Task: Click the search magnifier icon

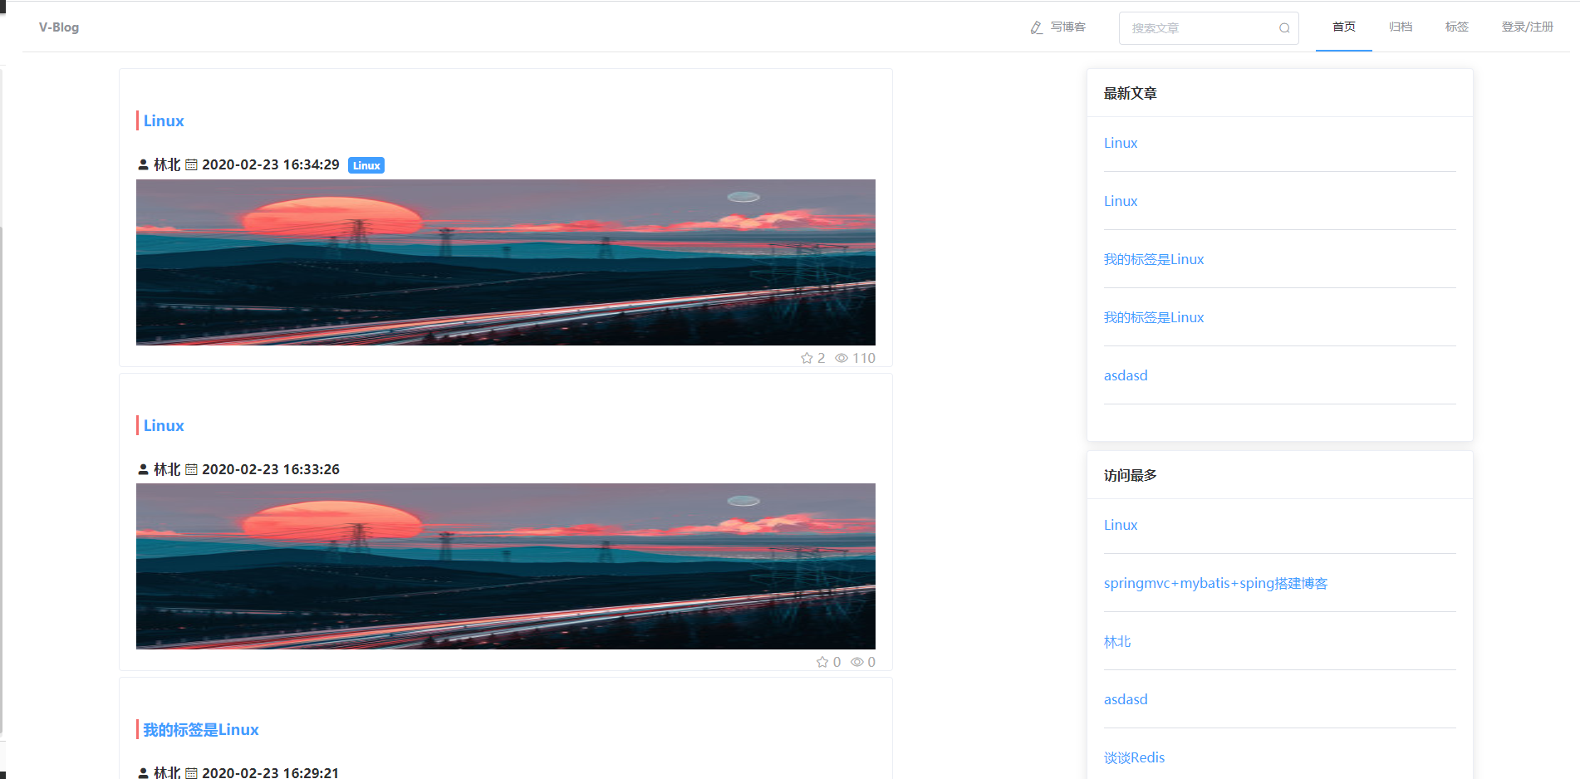Action: click(x=1283, y=27)
